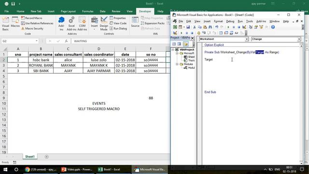This screenshot has width=309, height=174.
Task: Open COM Add-ins dialog
Action: click(x=82, y=24)
